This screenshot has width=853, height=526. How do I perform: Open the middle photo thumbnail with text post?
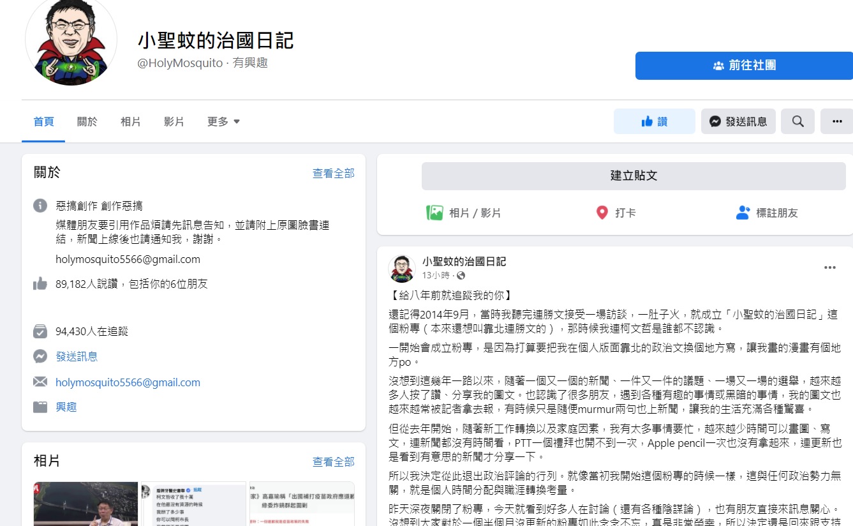point(193,504)
